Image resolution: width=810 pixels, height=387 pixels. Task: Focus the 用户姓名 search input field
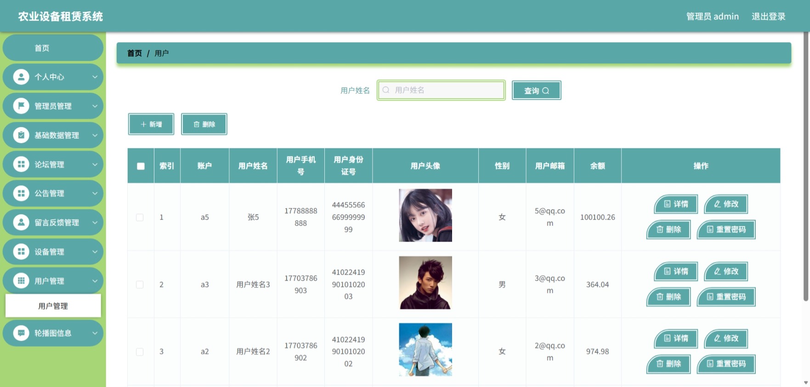(441, 90)
